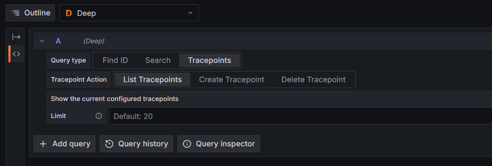Open the Deep datasource dropdown
Viewport: 492px width, 166px height.
(x=129, y=13)
